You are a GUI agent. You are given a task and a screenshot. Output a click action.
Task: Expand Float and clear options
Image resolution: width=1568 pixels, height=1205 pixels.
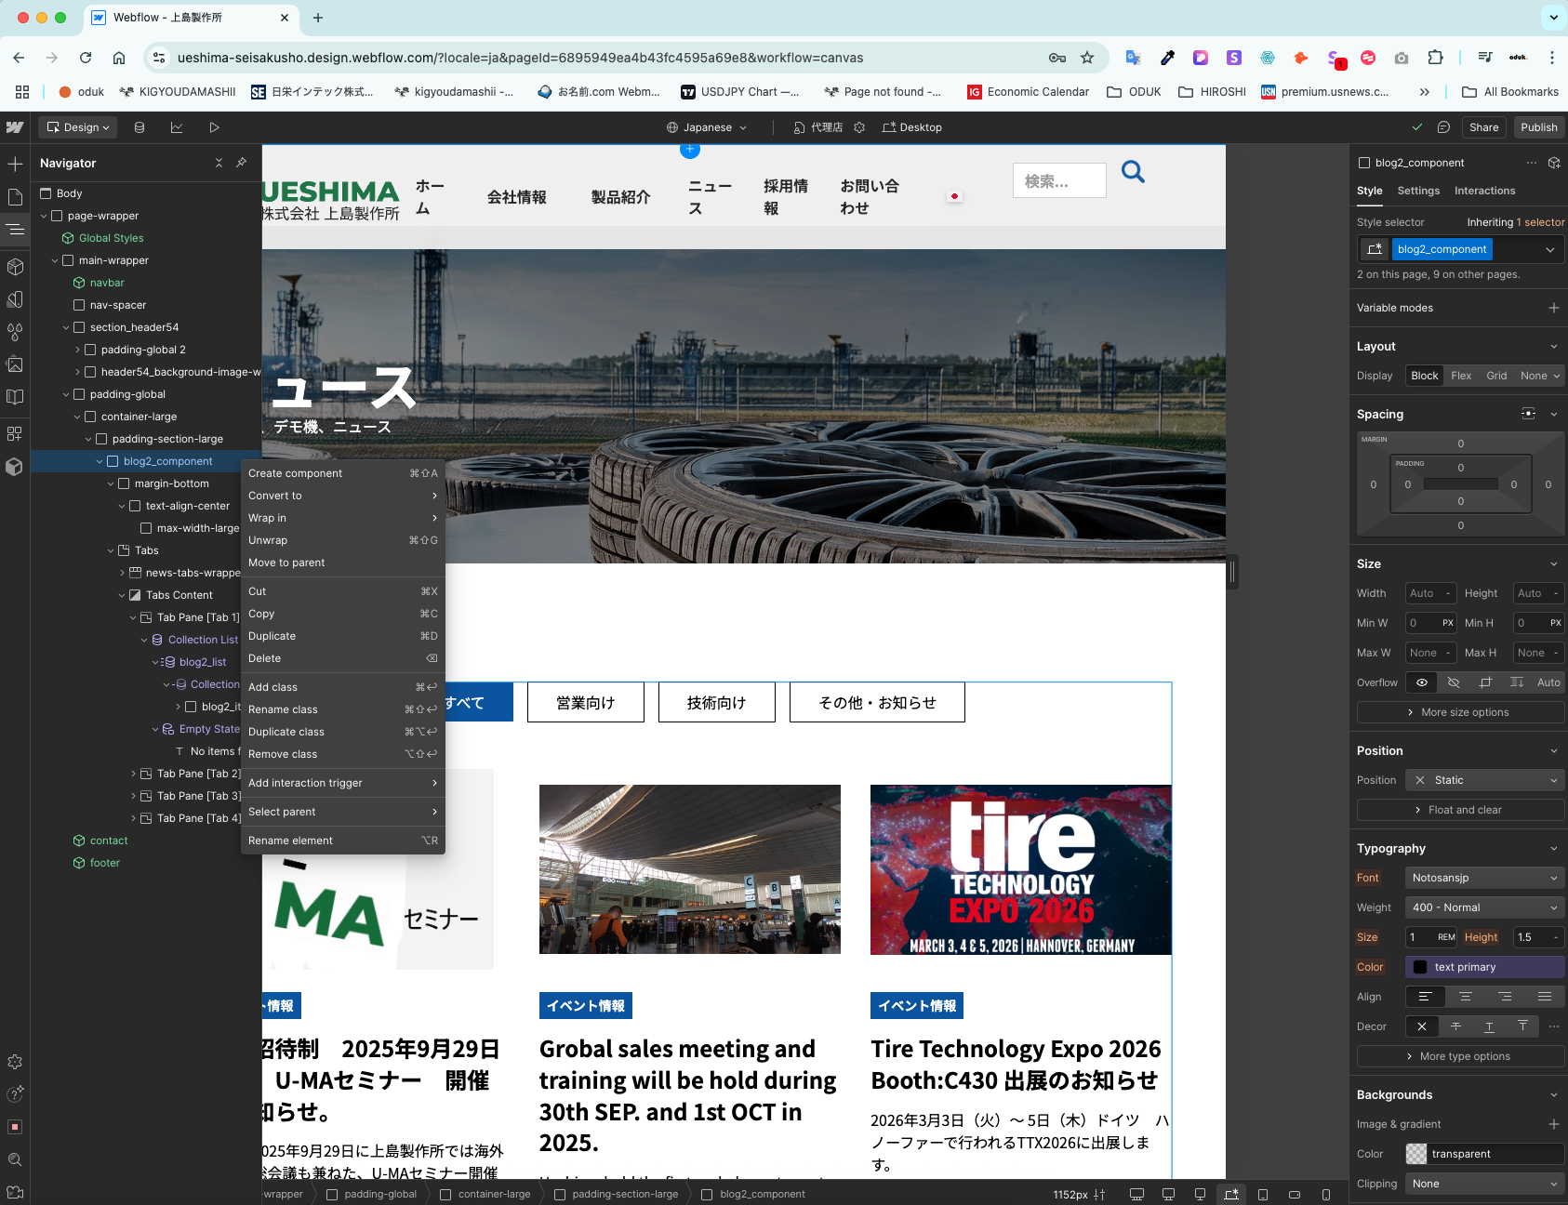(x=1460, y=810)
